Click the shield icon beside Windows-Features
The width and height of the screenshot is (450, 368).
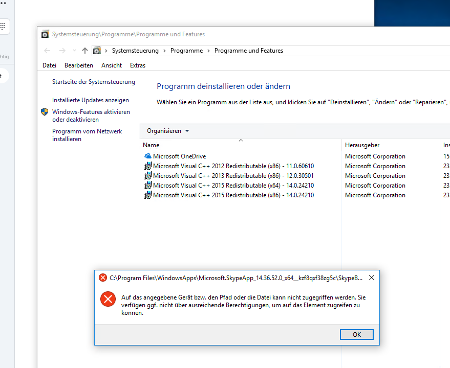[x=45, y=112]
